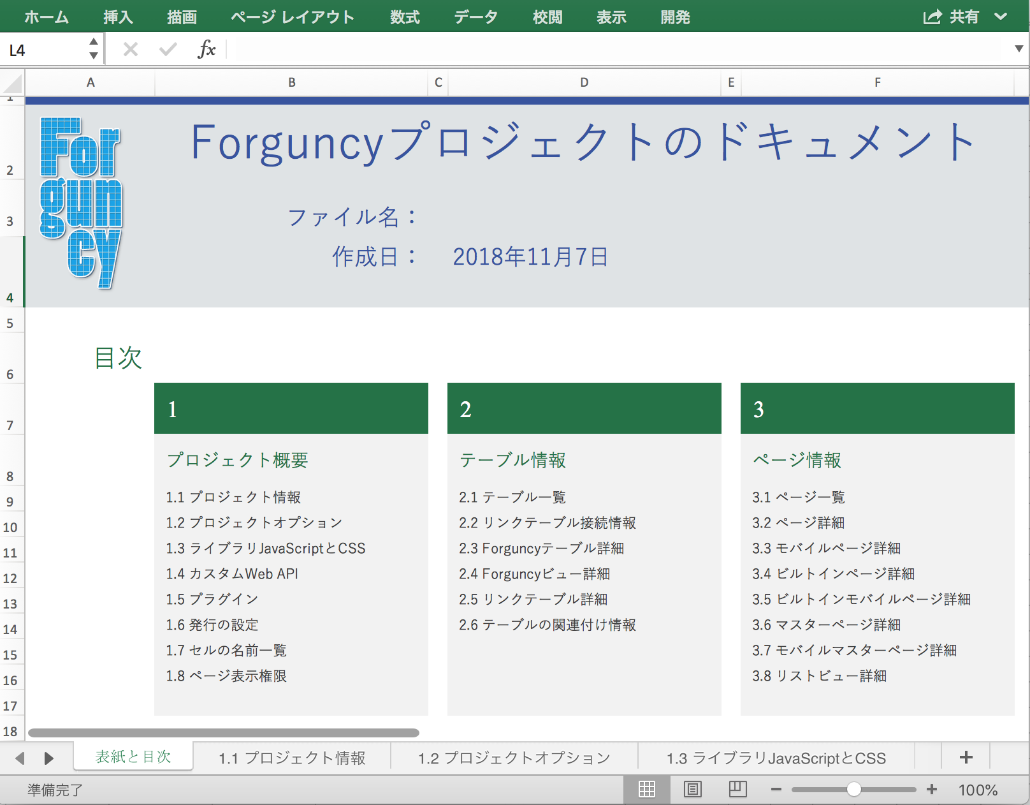This screenshot has height=805, width=1030.
Task: Open link 2.6 テーブルの関連付け情報
Action: 548,624
